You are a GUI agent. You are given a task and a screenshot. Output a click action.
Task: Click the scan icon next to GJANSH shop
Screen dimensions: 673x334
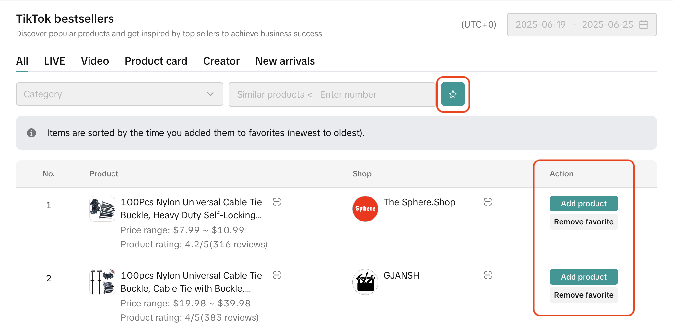coord(488,275)
